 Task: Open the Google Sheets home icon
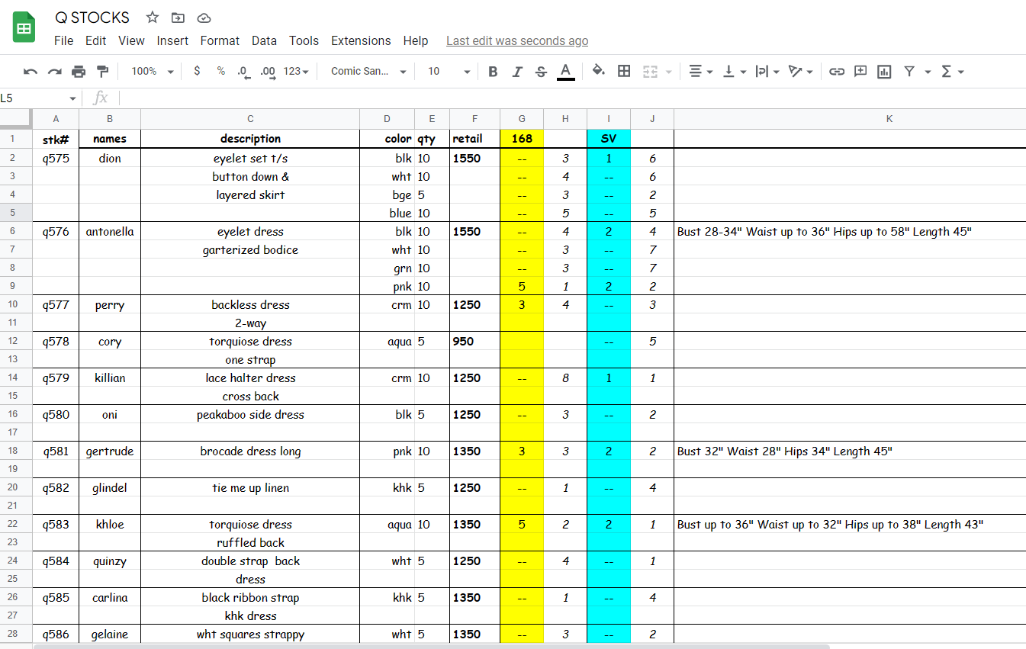pyautogui.click(x=24, y=28)
